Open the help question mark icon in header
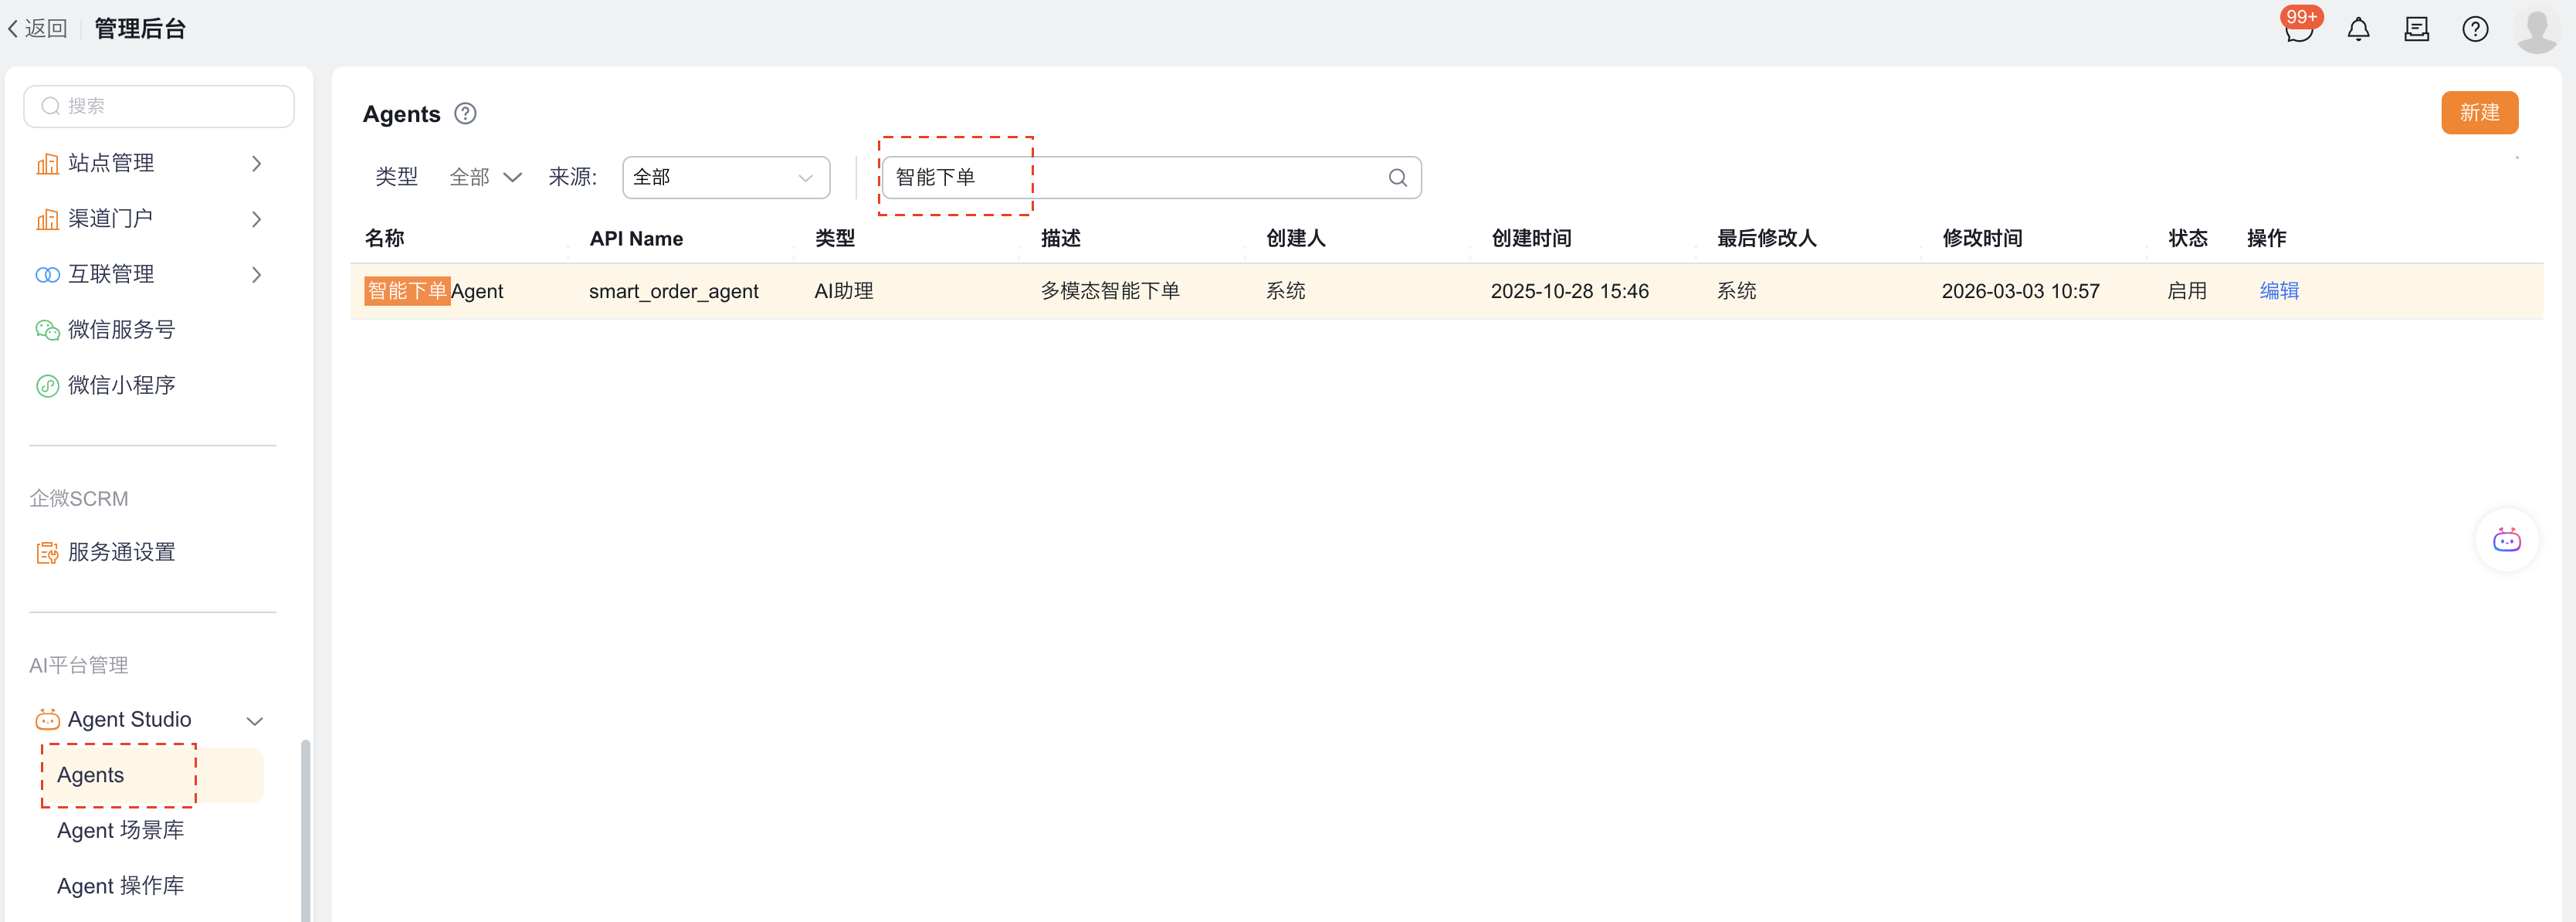 pos(2475,30)
